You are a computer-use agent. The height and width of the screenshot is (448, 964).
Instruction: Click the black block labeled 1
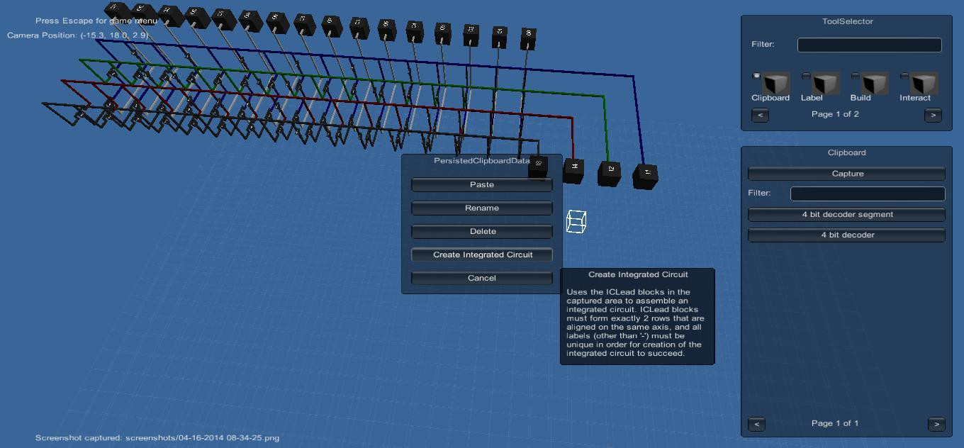[645, 175]
